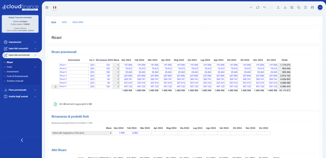The width and height of the screenshot is (326, 158).
Task: Expand Input dati consuntivi section
Action: click(20, 48)
